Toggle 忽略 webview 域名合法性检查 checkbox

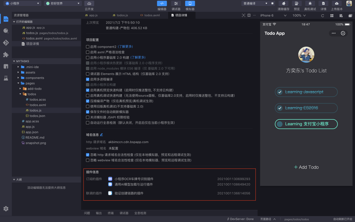[x=88, y=160]
